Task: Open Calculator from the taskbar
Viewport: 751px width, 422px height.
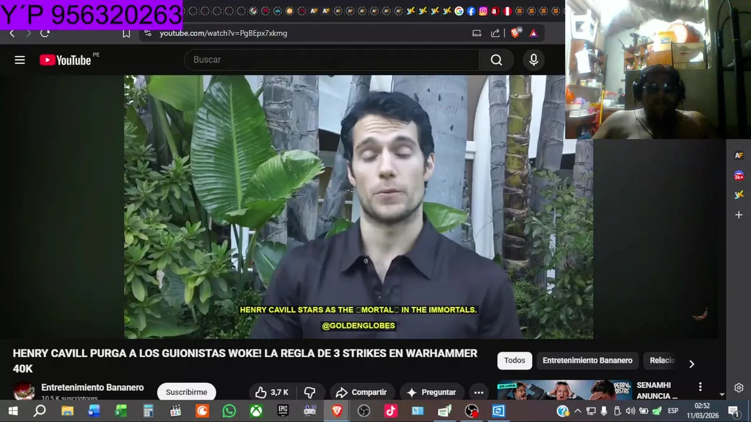Action: [x=148, y=411]
